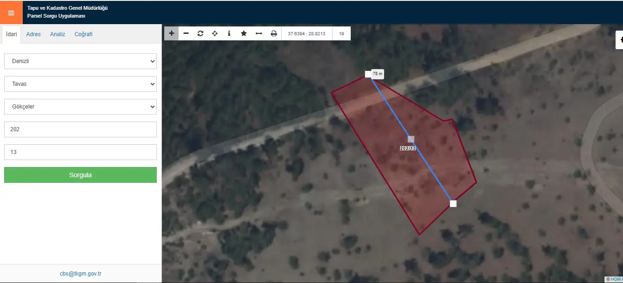Open the Analiz tab
The image size is (623, 283).
(58, 34)
